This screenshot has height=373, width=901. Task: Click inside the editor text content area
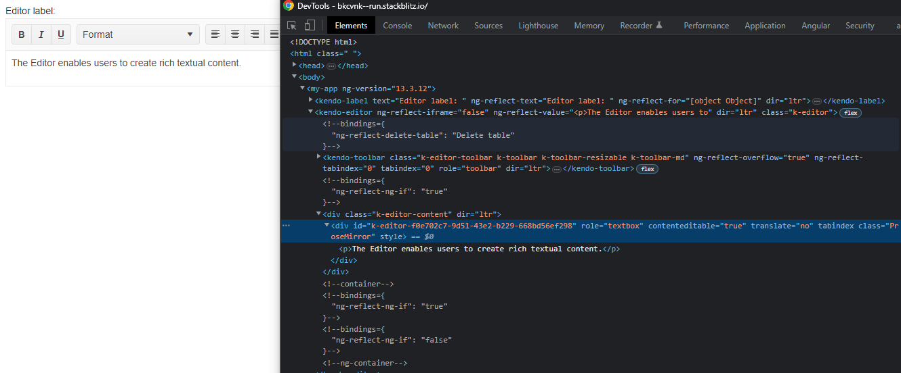[127, 64]
